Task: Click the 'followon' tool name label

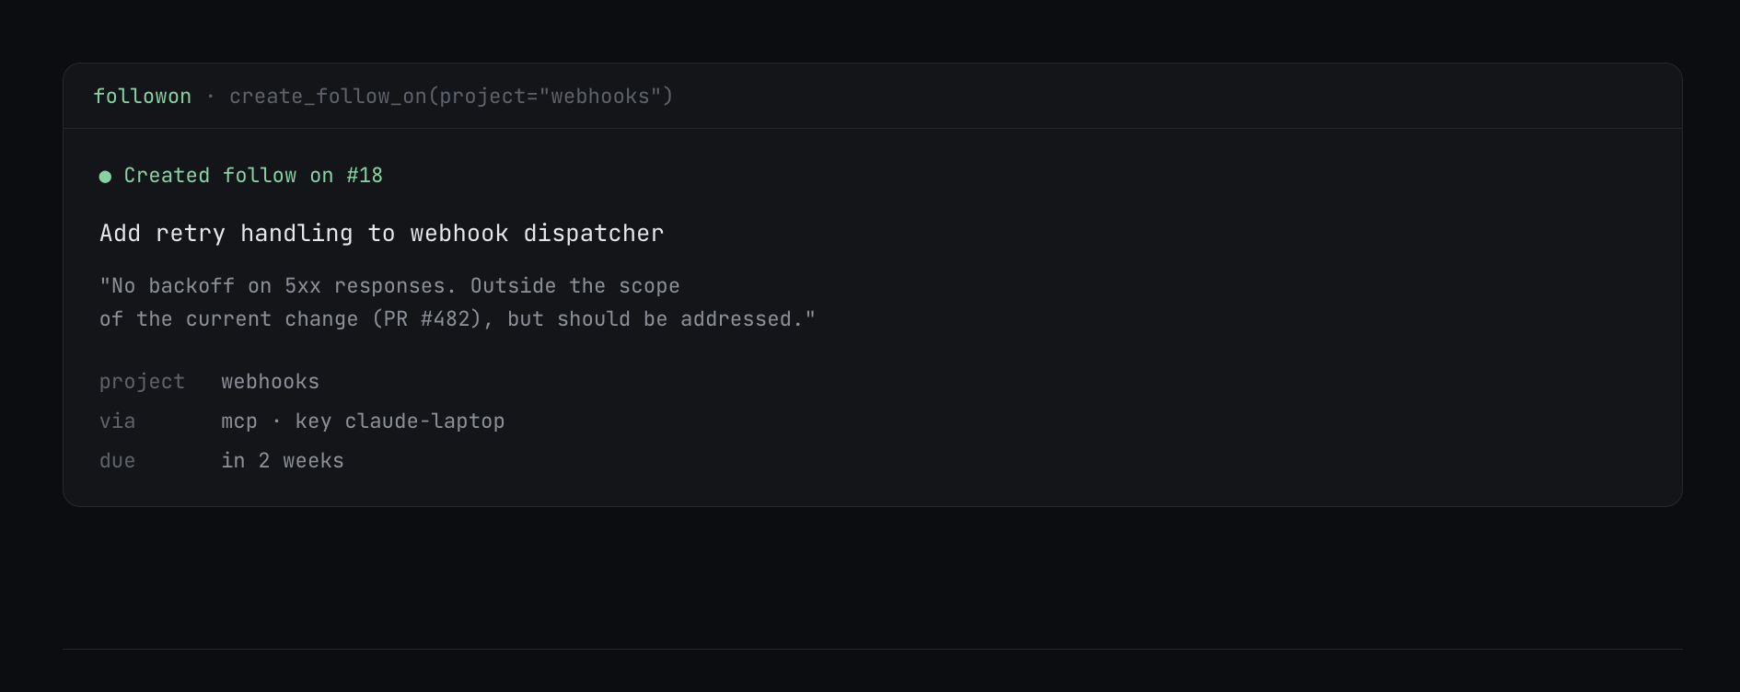Action: [143, 97]
